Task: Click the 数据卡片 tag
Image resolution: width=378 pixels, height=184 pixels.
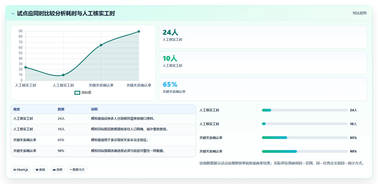Action: [77, 170]
